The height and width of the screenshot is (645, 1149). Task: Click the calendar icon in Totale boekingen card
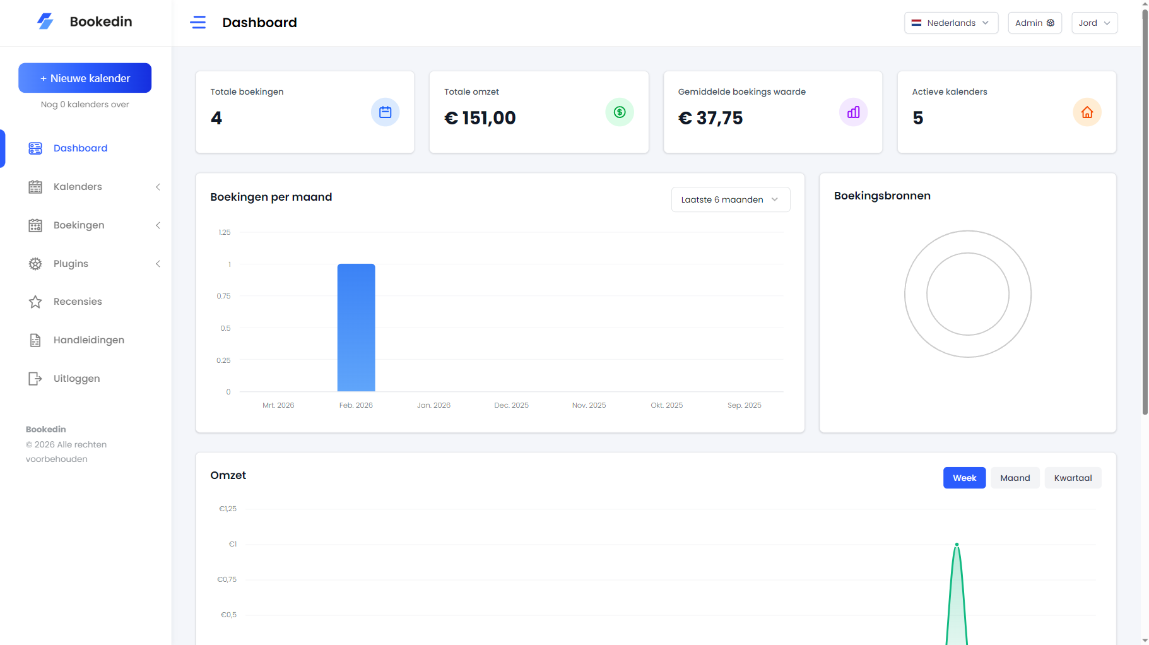coord(385,112)
